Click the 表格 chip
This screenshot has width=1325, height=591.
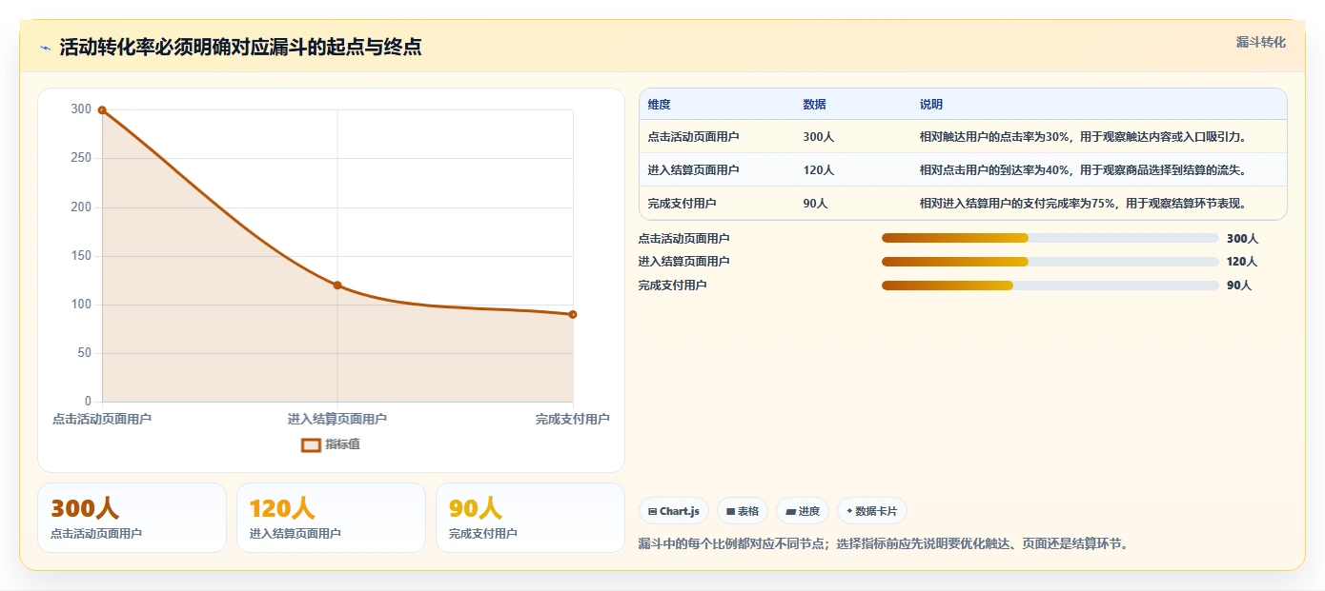pos(743,511)
